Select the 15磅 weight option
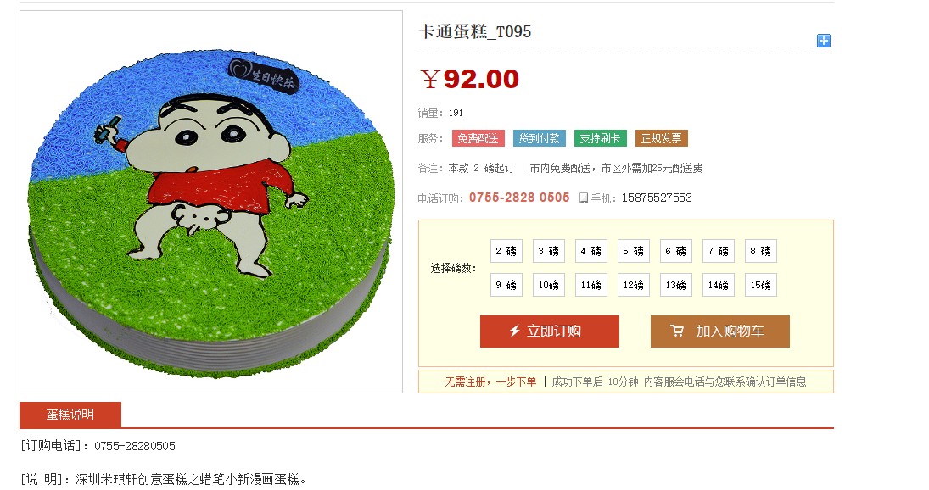 [761, 285]
